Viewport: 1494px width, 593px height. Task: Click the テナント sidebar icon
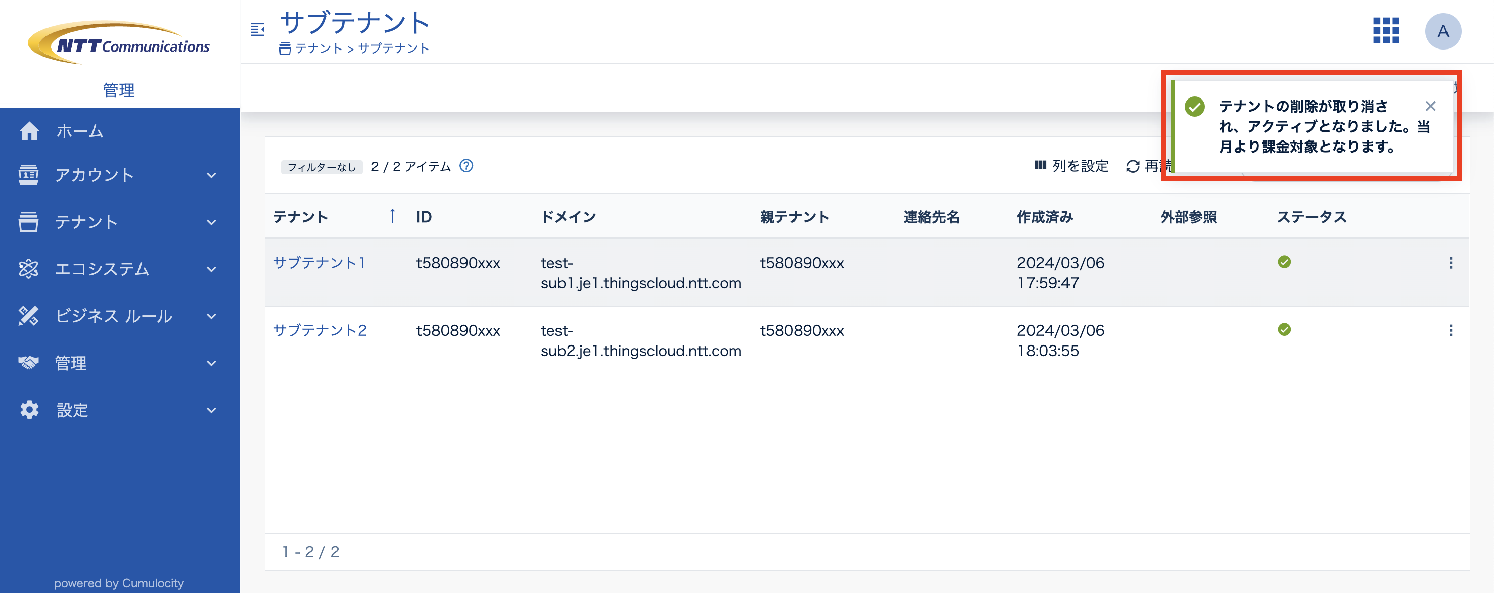[28, 222]
